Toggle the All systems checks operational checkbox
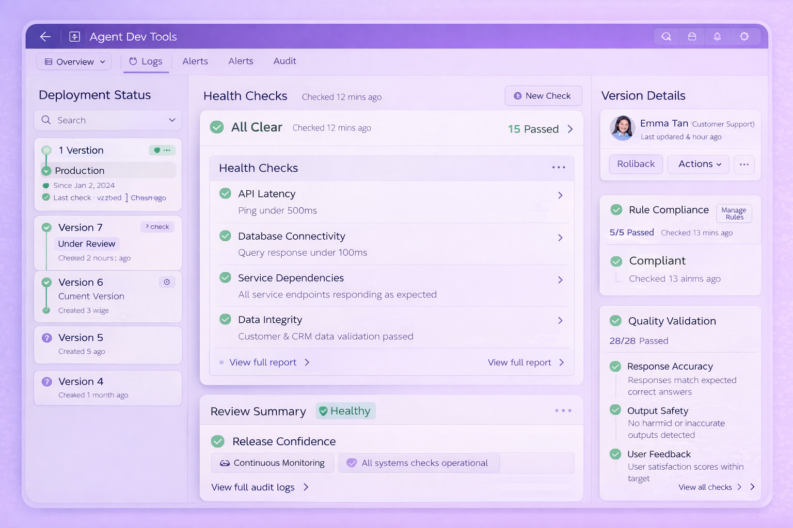The image size is (793, 528). click(352, 463)
